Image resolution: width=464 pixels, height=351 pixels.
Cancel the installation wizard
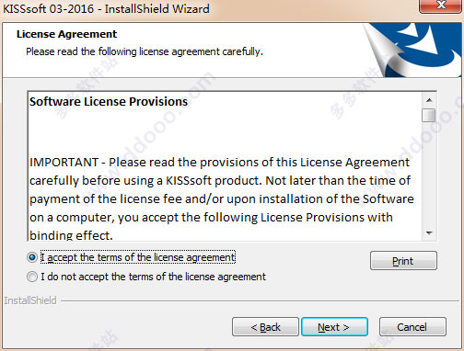[x=412, y=327]
